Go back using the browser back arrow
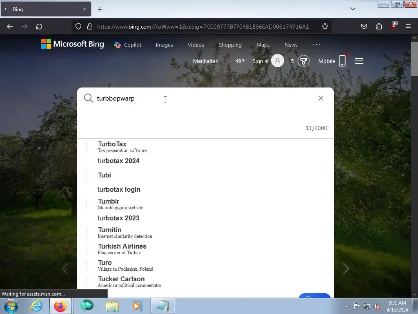Screen dimensions: 418x314 (10, 27)
